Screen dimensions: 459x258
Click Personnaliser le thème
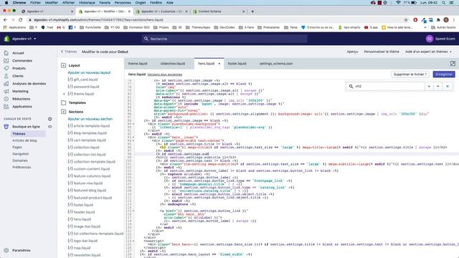click(x=381, y=52)
